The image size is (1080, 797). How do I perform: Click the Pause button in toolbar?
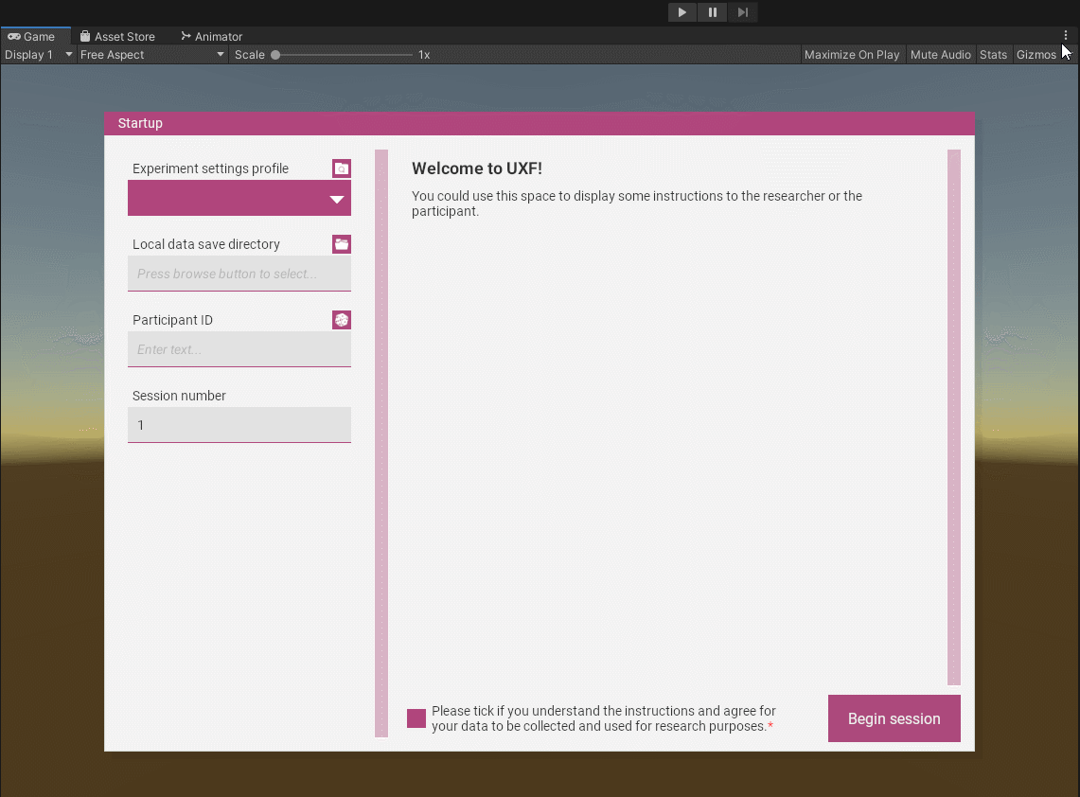712,12
